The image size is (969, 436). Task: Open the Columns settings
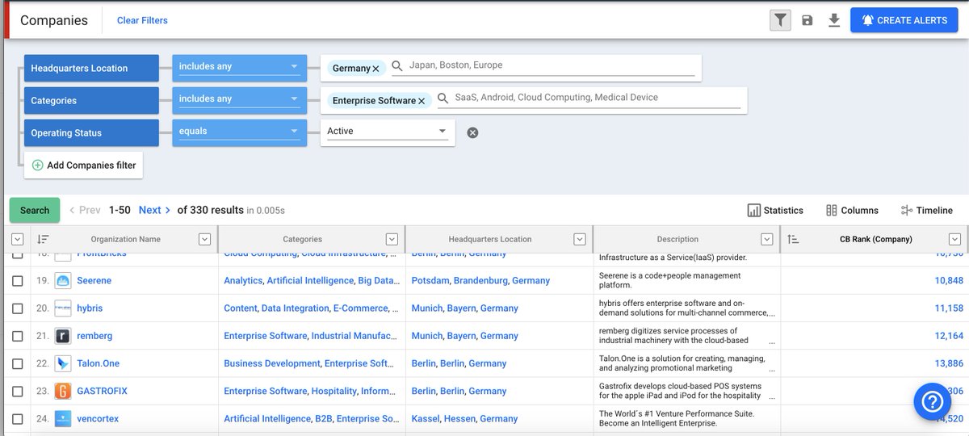point(853,210)
